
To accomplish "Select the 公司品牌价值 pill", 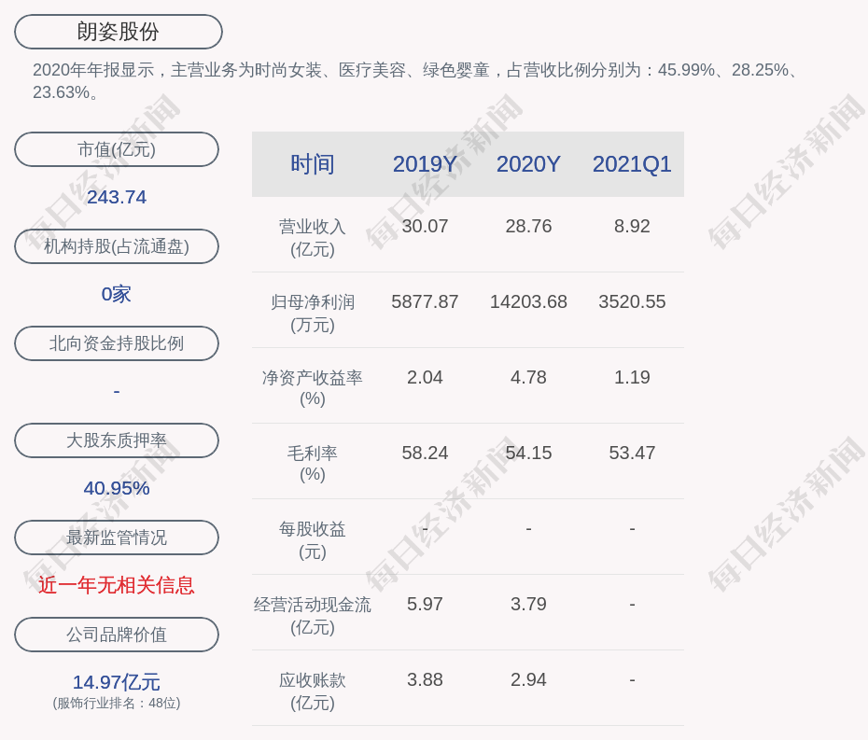I will [x=117, y=635].
